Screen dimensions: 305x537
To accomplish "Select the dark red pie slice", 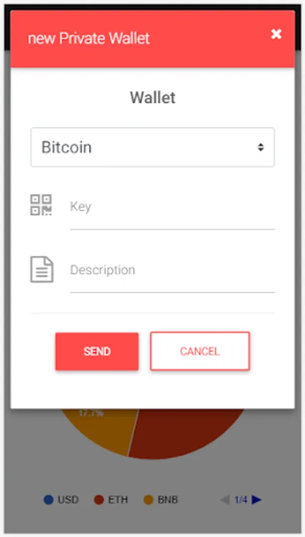I will pos(185,431).
